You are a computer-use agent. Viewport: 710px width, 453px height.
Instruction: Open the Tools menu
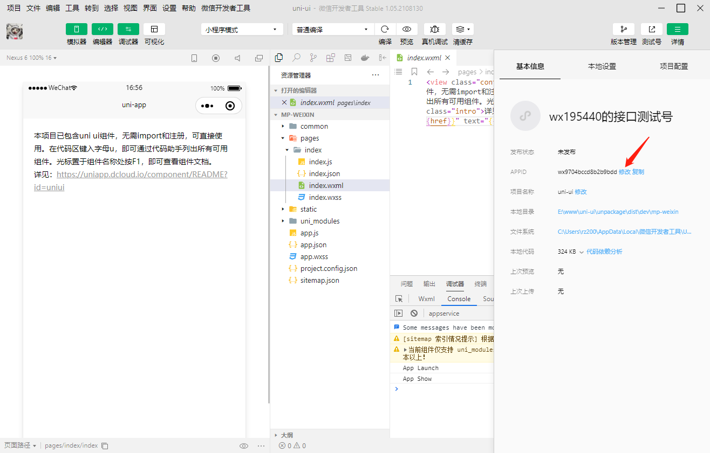72,8
